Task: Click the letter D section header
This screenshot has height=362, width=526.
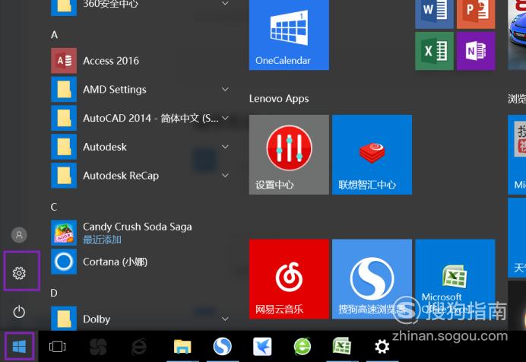Action: point(54,294)
